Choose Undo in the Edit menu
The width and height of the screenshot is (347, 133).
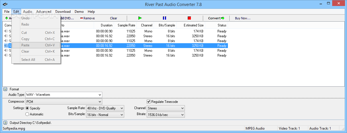tap(36, 18)
